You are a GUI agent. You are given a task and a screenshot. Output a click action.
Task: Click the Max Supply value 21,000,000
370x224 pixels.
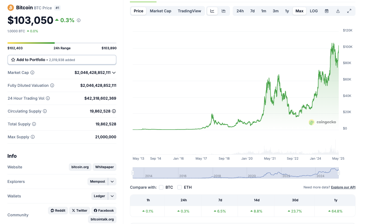[x=106, y=137]
